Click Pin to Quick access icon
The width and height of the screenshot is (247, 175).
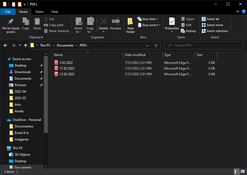(x=11, y=21)
